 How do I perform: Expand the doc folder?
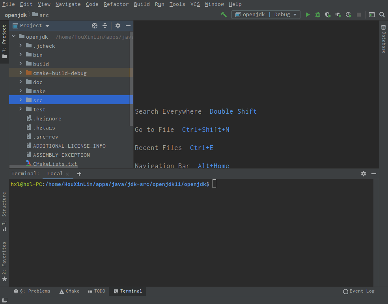21,82
